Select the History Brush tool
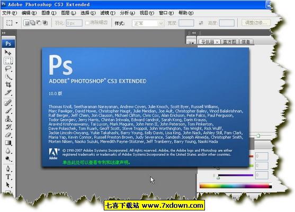Image resolution: width=295 pixels, height=212 pixels. click(x=8, y=127)
